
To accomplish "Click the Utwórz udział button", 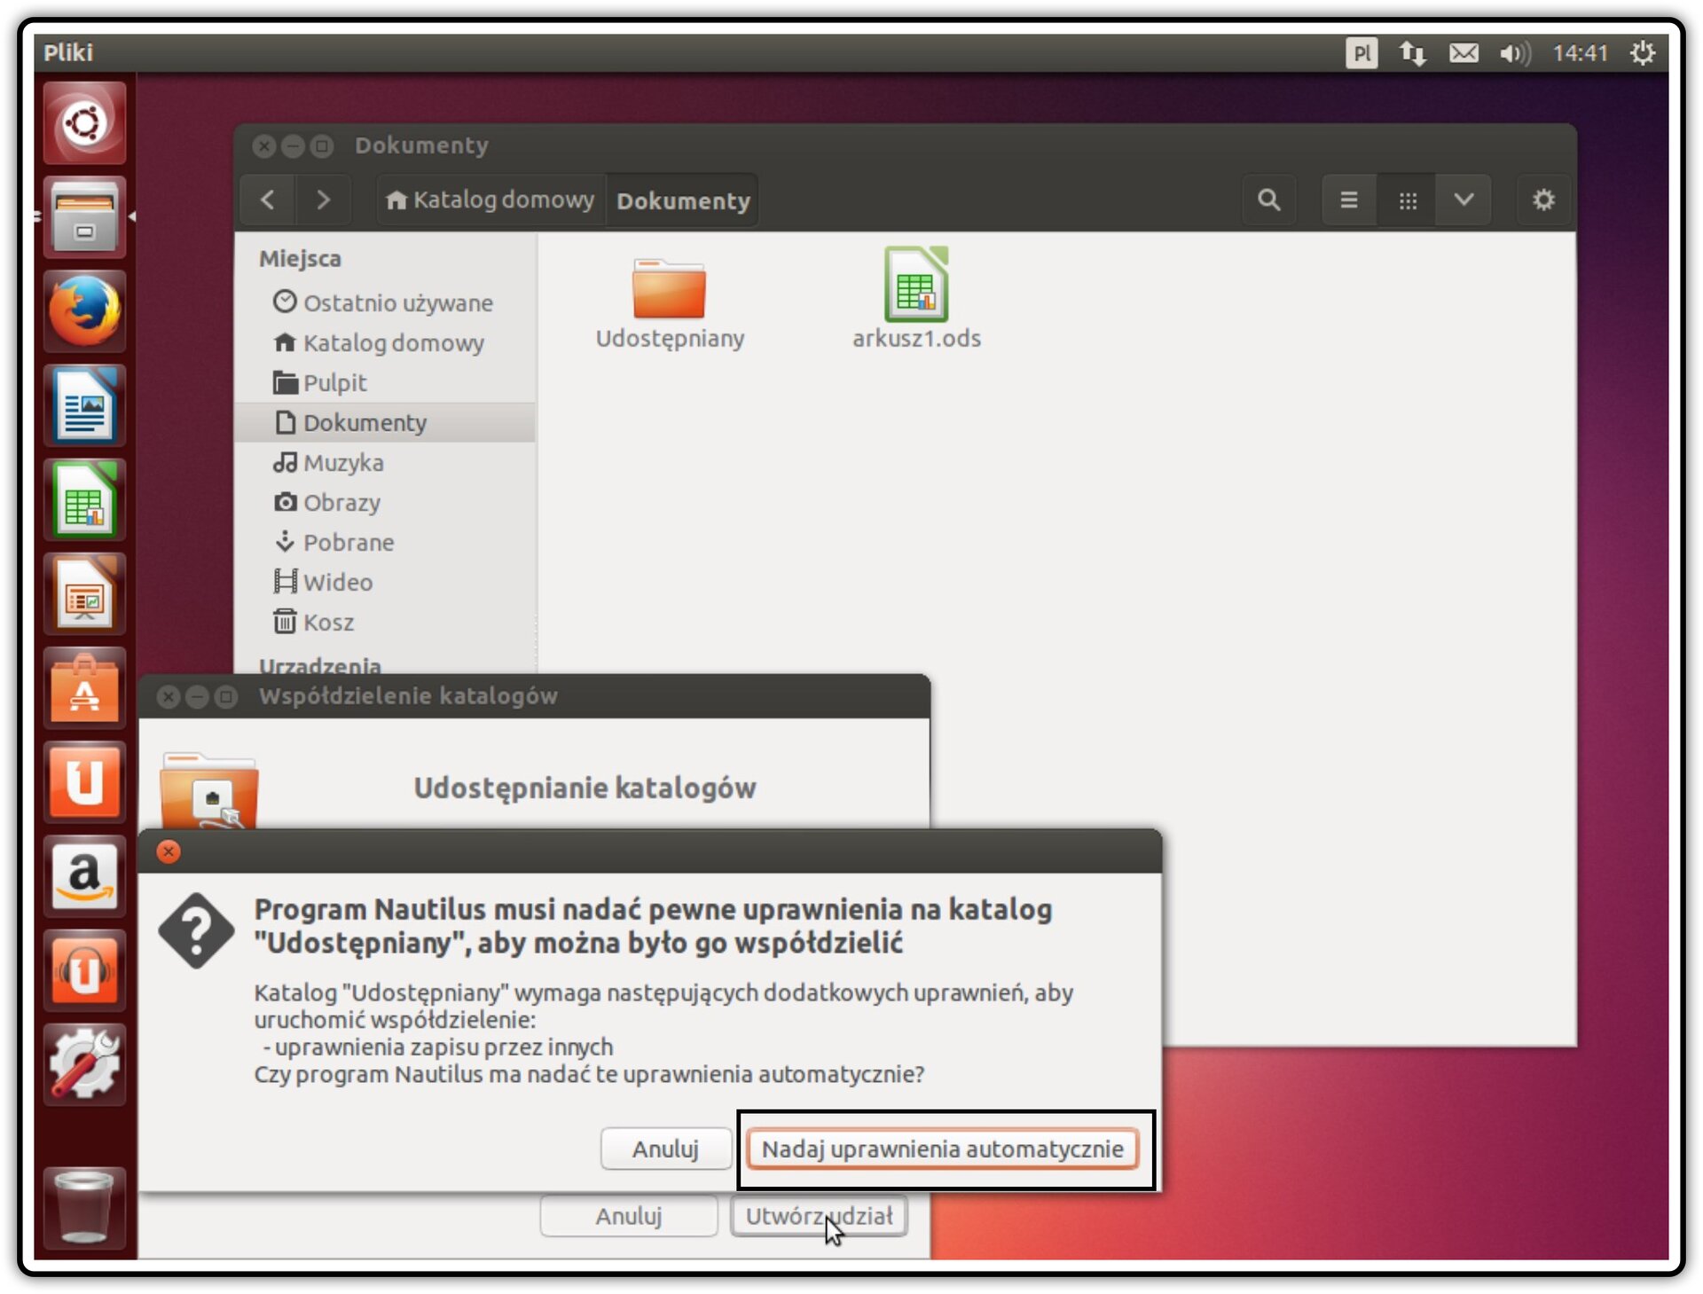I will tap(819, 1216).
